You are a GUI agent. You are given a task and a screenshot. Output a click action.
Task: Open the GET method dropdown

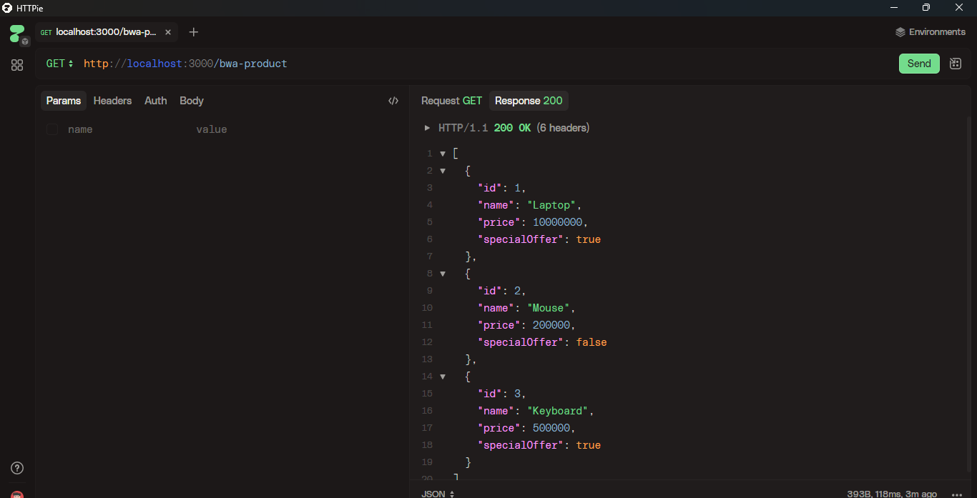coord(59,63)
